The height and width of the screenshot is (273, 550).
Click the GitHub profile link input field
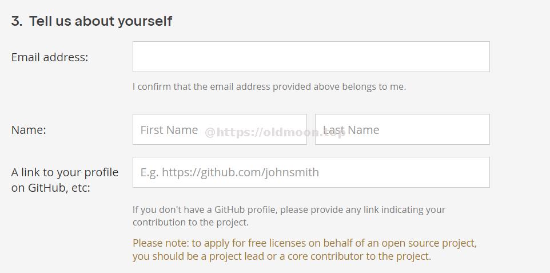pos(311,172)
